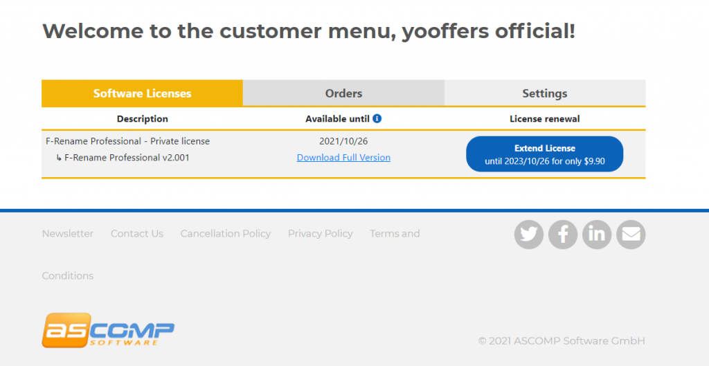Open the Twitter social icon
Image resolution: width=709 pixels, height=366 pixels.
coord(528,235)
